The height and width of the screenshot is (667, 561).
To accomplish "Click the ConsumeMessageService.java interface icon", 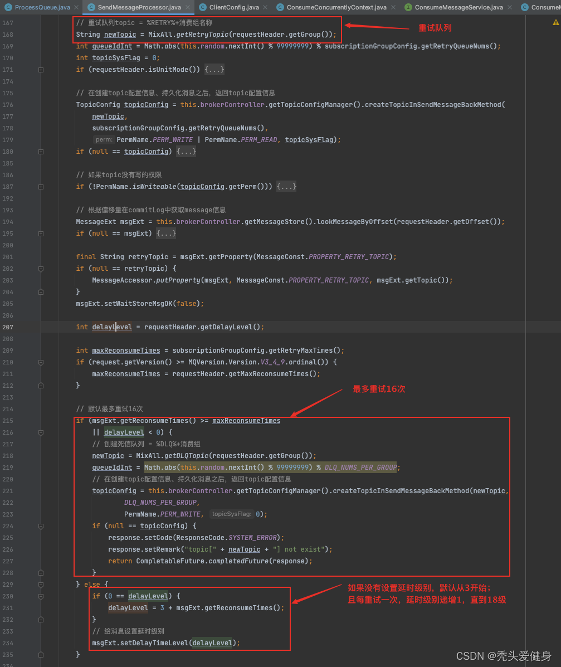I will point(408,7).
